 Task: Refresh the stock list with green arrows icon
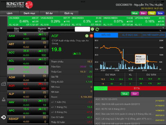tap(97, 29)
